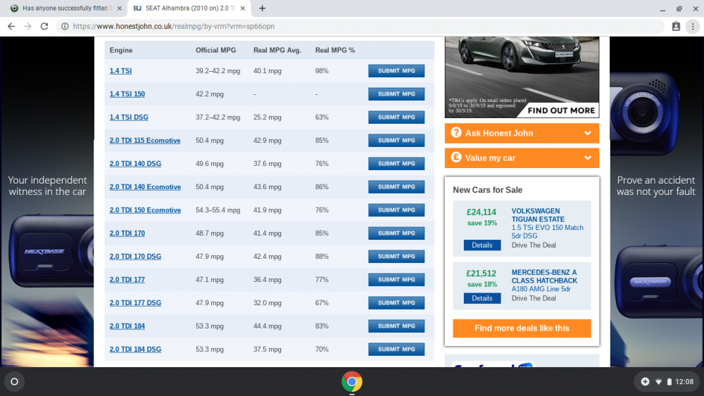Submit MPG for 1.4 TSI DSG

[396, 117]
